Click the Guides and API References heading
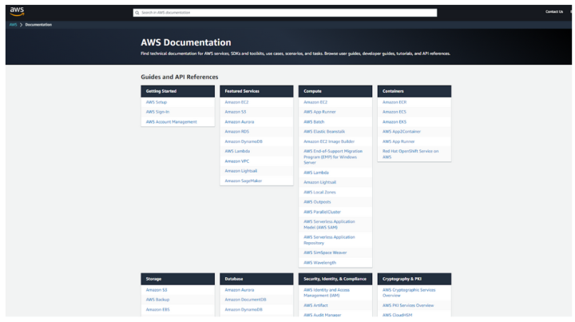This screenshot has width=575, height=322. (180, 77)
